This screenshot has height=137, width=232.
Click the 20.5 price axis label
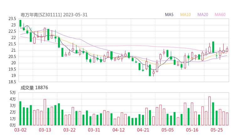click(12, 57)
